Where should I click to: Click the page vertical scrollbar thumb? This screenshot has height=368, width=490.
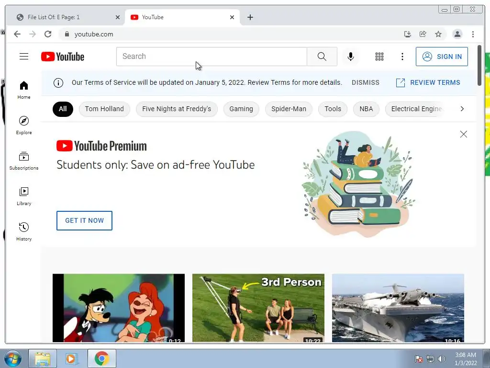tap(479, 65)
